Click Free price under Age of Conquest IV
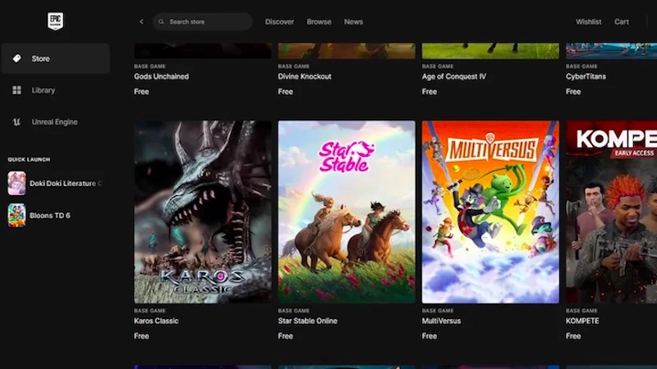The height and width of the screenshot is (369, 657). (430, 92)
